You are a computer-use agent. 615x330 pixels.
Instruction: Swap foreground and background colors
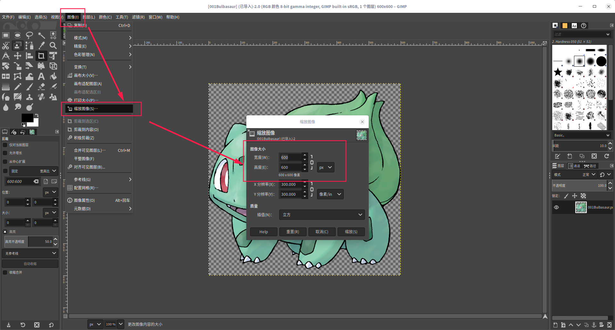(37, 115)
